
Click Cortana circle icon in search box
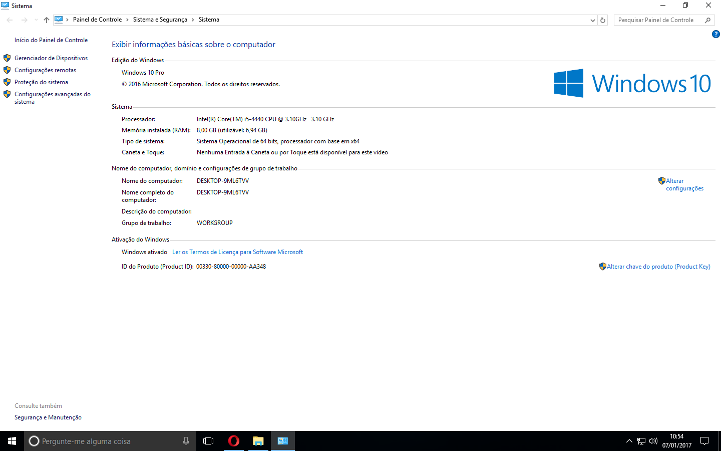34,441
